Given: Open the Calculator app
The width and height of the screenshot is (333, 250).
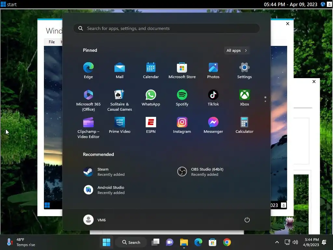Looking at the screenshot, I should tap(245, 125).
